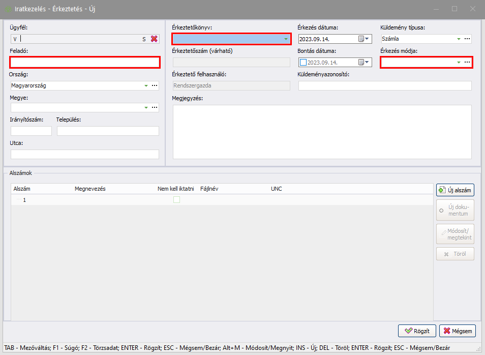
Task: Click the Megnevezés column header
Action: point(90,189)
